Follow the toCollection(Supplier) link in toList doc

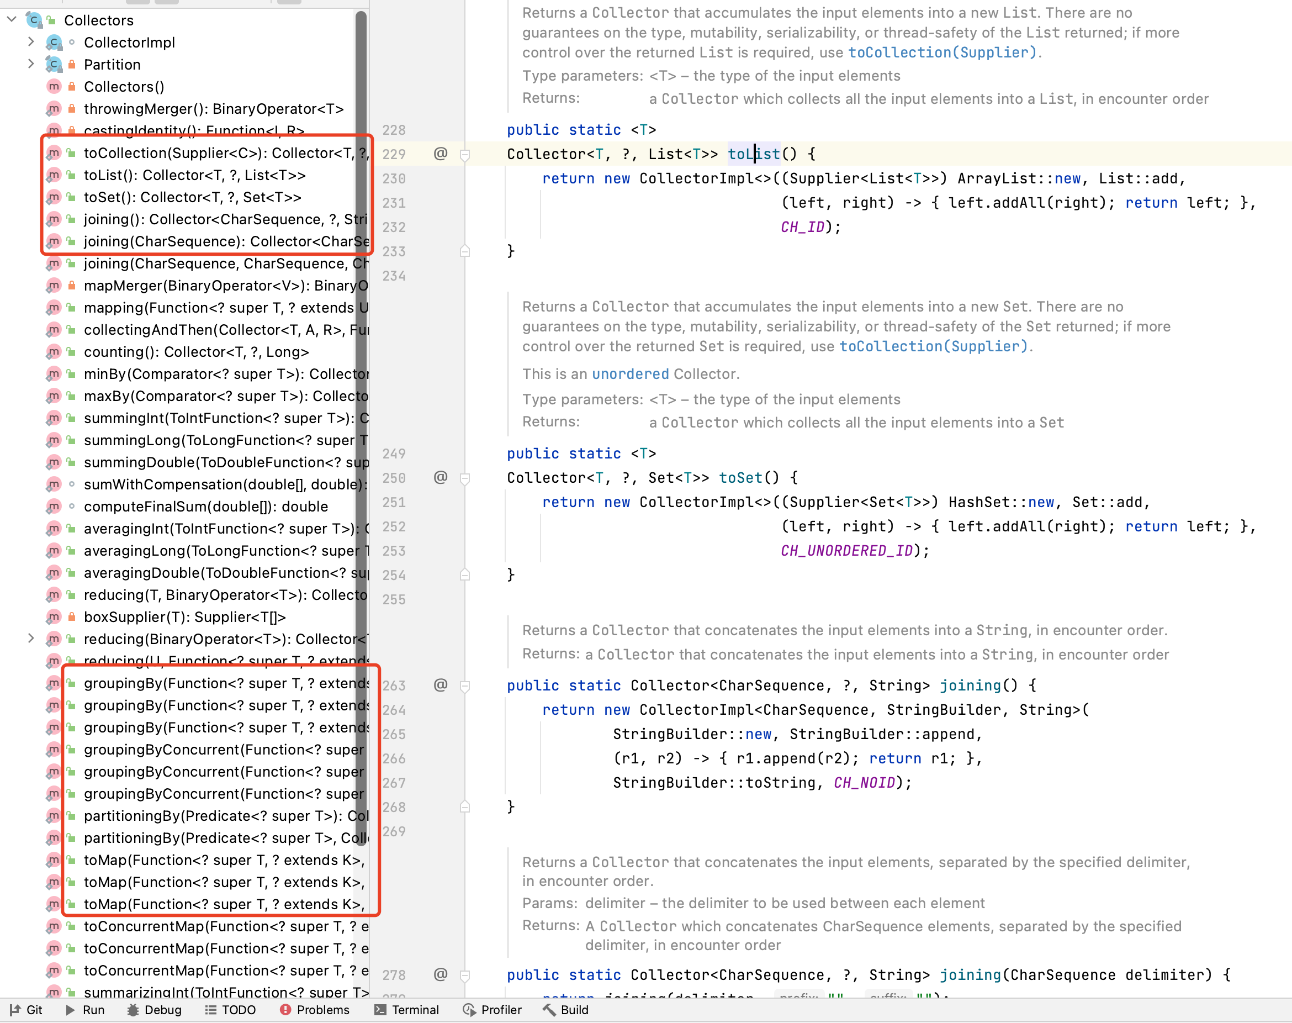[x=942, y=52]
